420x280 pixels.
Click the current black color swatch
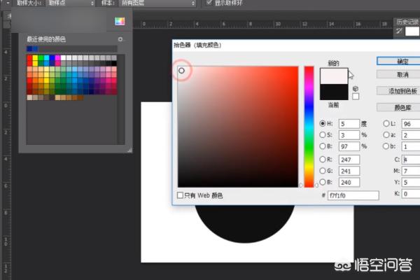click(334, 92)
